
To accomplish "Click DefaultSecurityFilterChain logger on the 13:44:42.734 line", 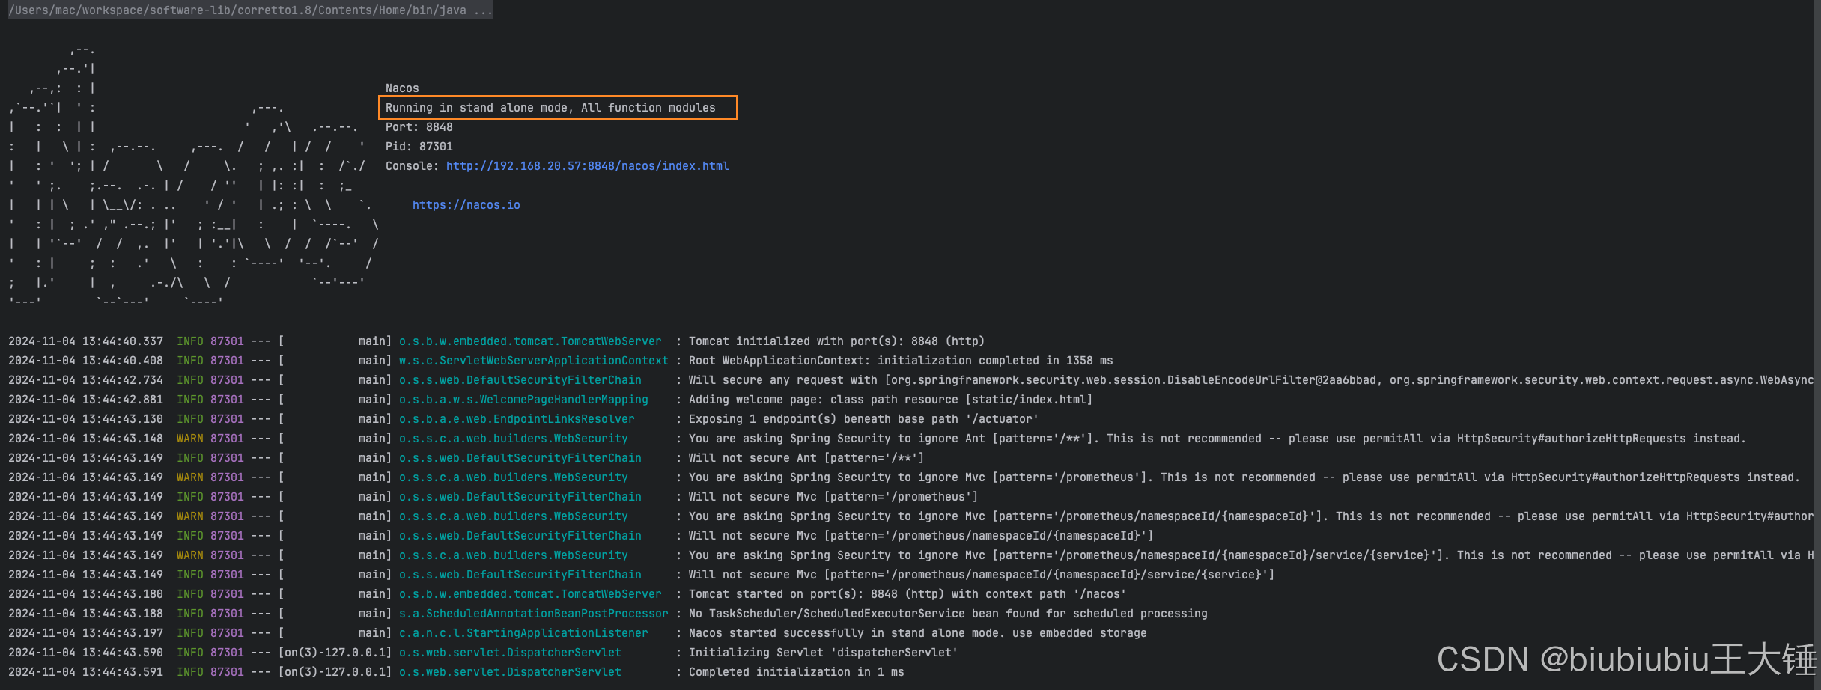I will click(x=520, y=380).
